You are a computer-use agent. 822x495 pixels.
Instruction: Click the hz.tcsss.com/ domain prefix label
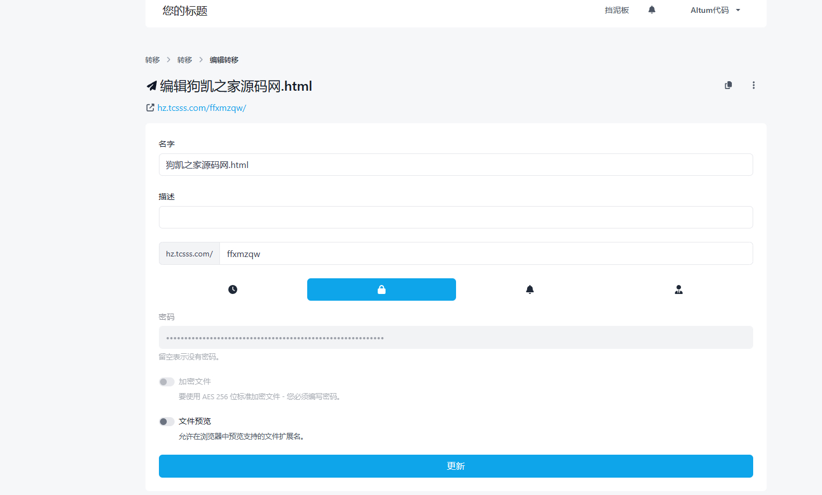[x=189, y=254]
